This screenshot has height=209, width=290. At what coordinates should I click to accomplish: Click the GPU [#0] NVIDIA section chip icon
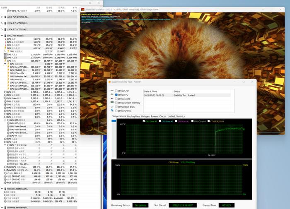[5, 36]
